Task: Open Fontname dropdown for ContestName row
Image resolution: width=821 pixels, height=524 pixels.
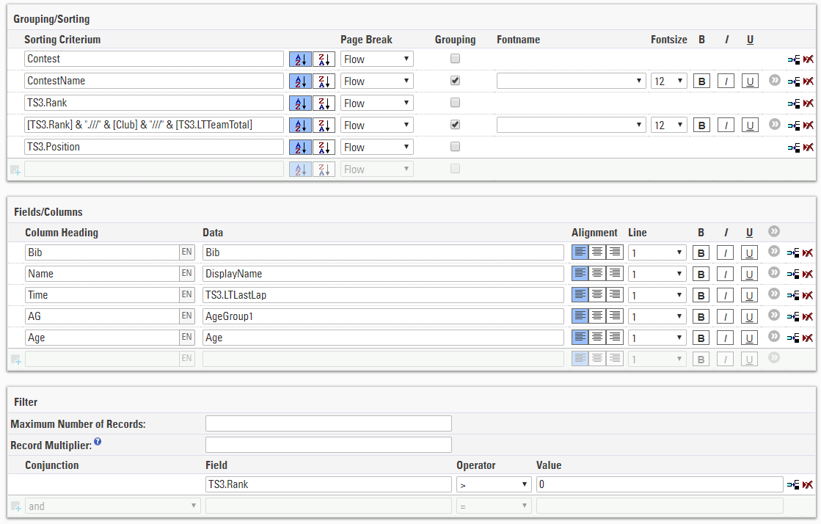Action: coord(570,81)
